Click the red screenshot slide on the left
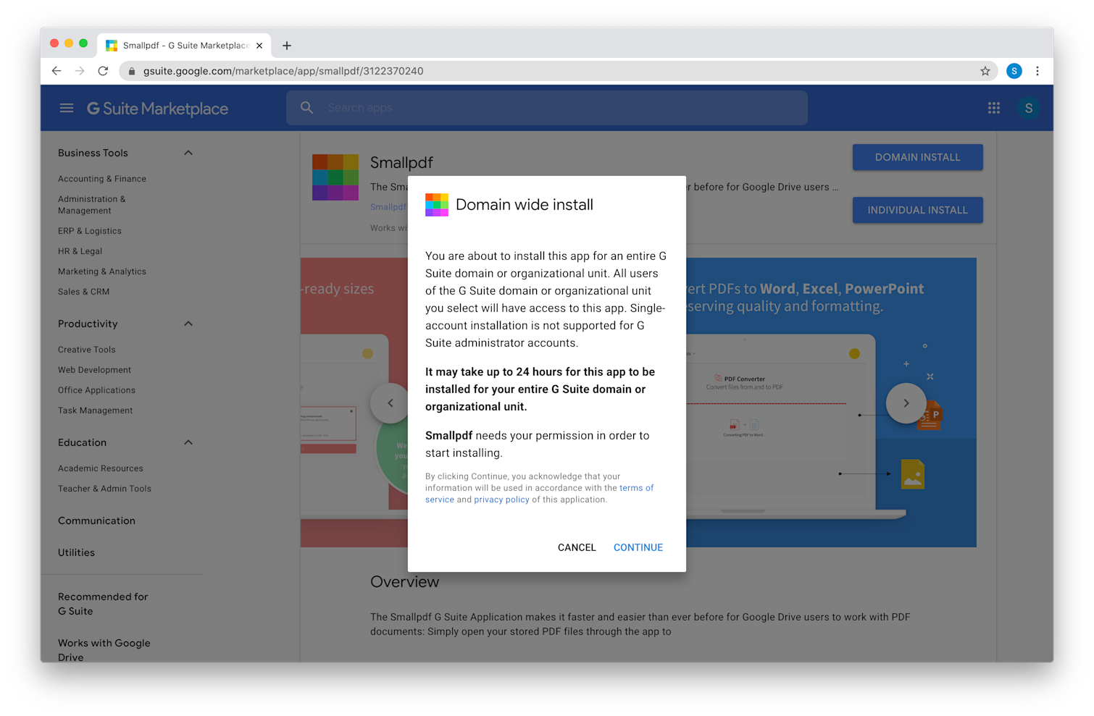This screenshot has width=1094, height=716. 354,403
